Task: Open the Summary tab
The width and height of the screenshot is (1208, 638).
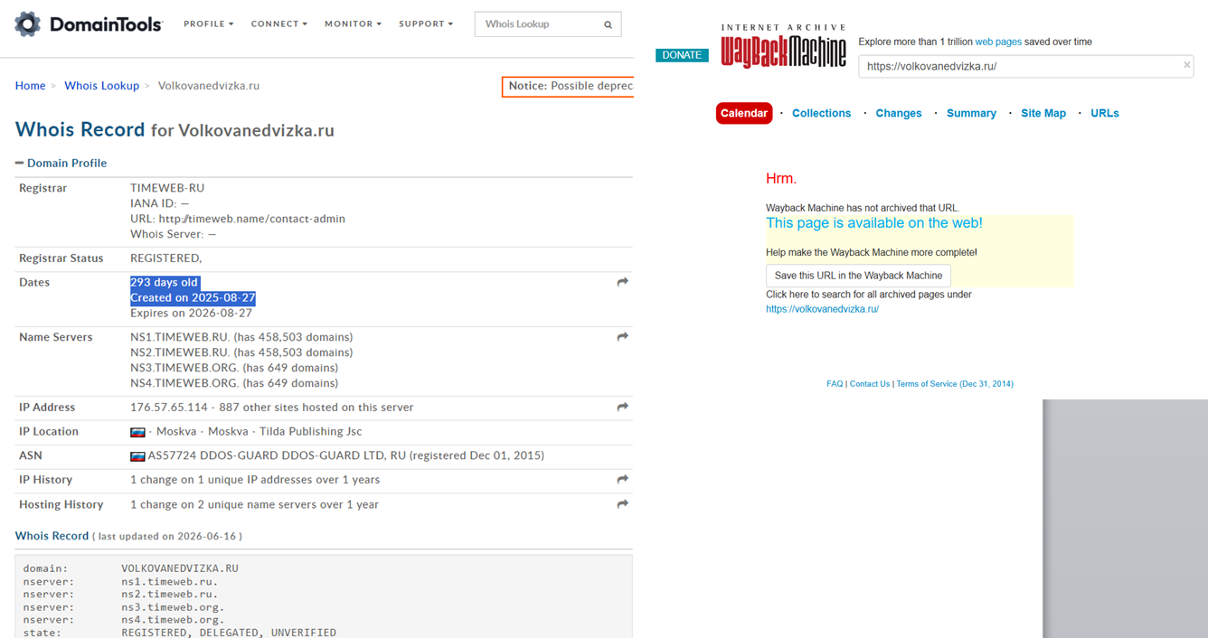Action: 971,113
